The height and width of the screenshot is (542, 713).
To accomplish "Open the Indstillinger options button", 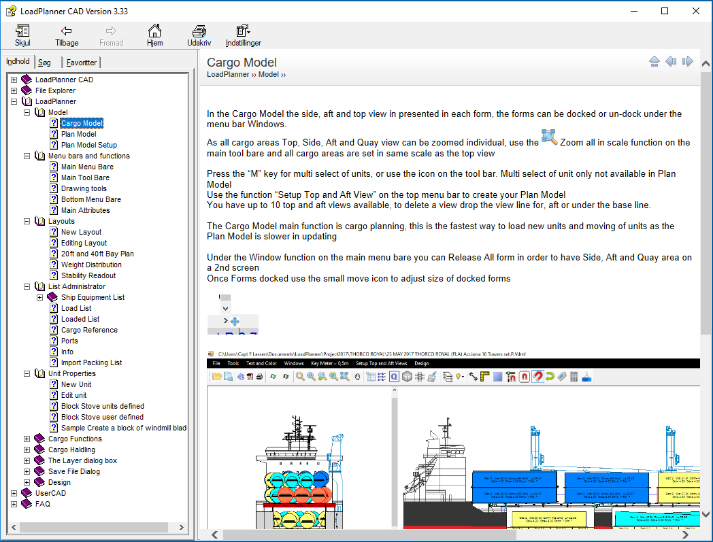I will 244,35.
